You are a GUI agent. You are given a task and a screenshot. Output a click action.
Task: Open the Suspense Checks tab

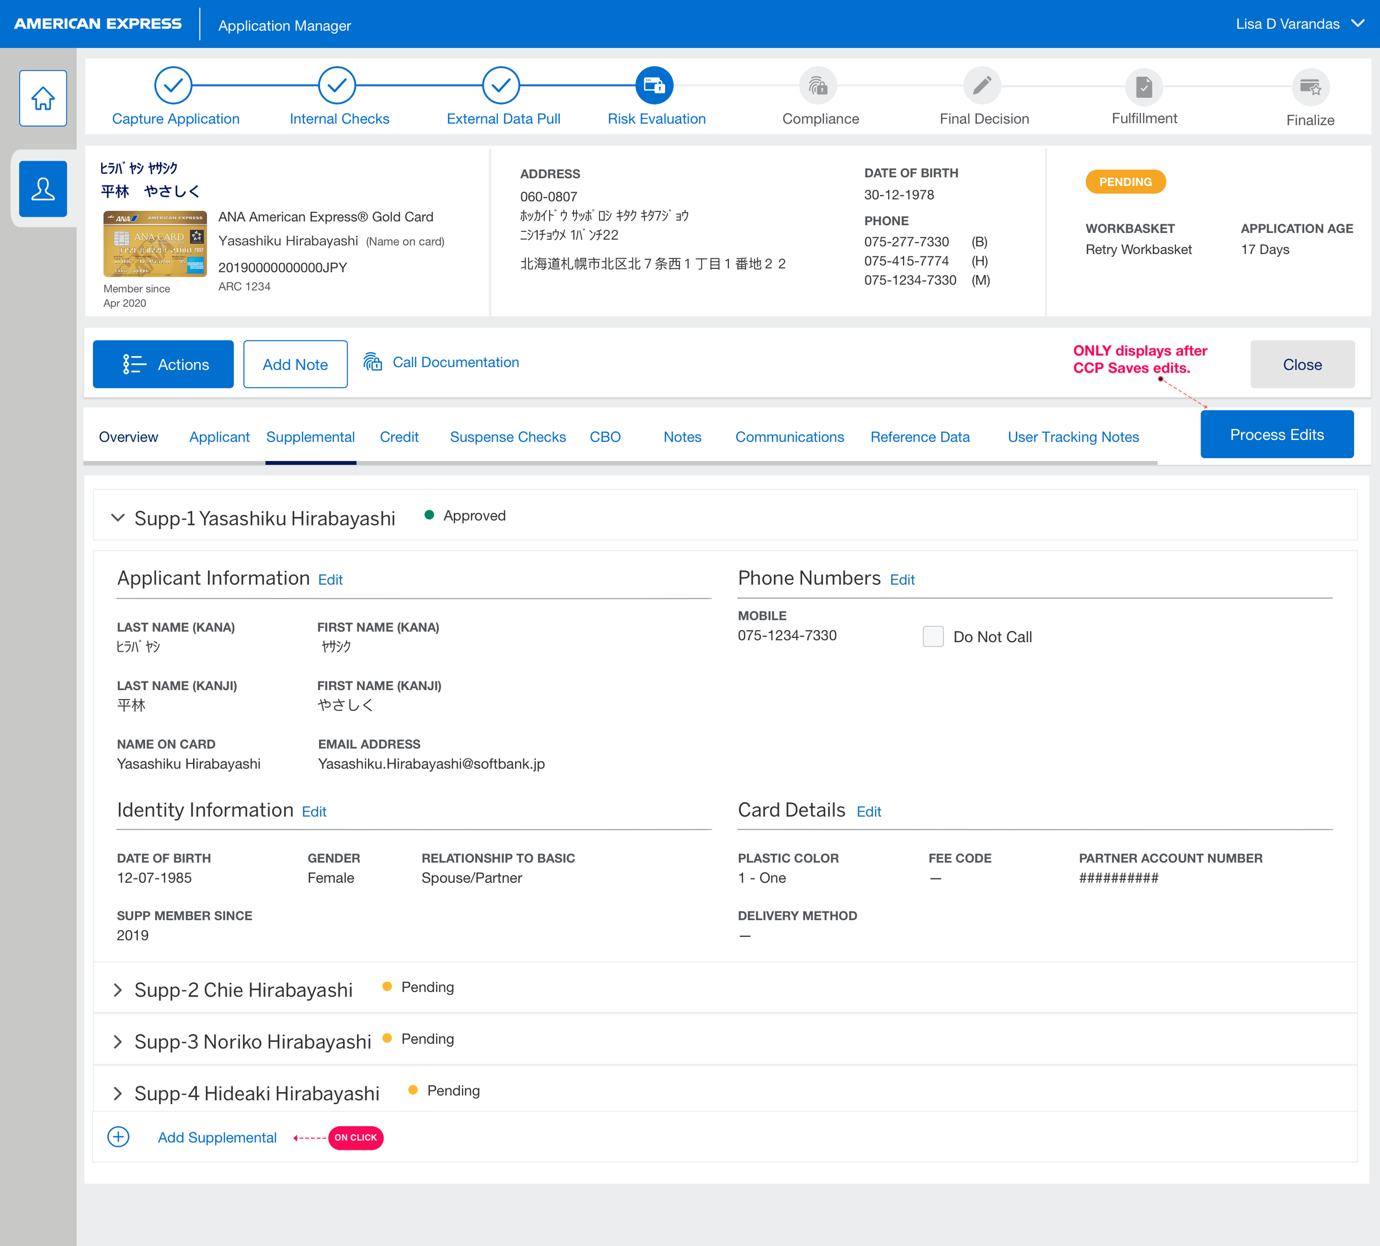[507, 437]
